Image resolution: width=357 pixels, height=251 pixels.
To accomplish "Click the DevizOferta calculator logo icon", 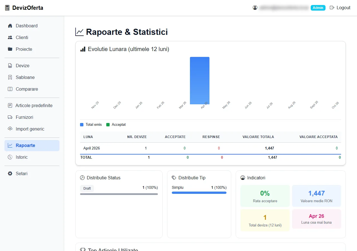I will click(7, 8).
